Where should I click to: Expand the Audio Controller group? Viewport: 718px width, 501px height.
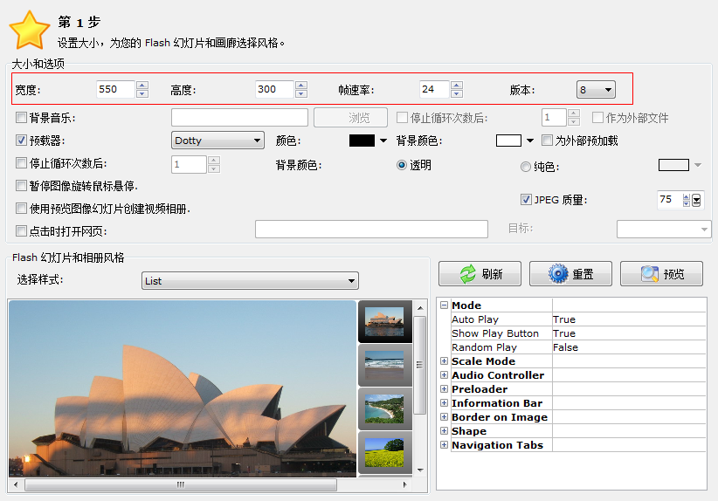444,374
